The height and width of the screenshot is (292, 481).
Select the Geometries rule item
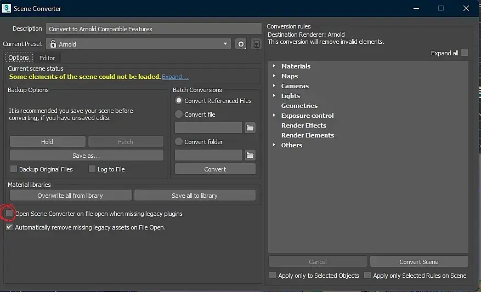click(299, 105)
